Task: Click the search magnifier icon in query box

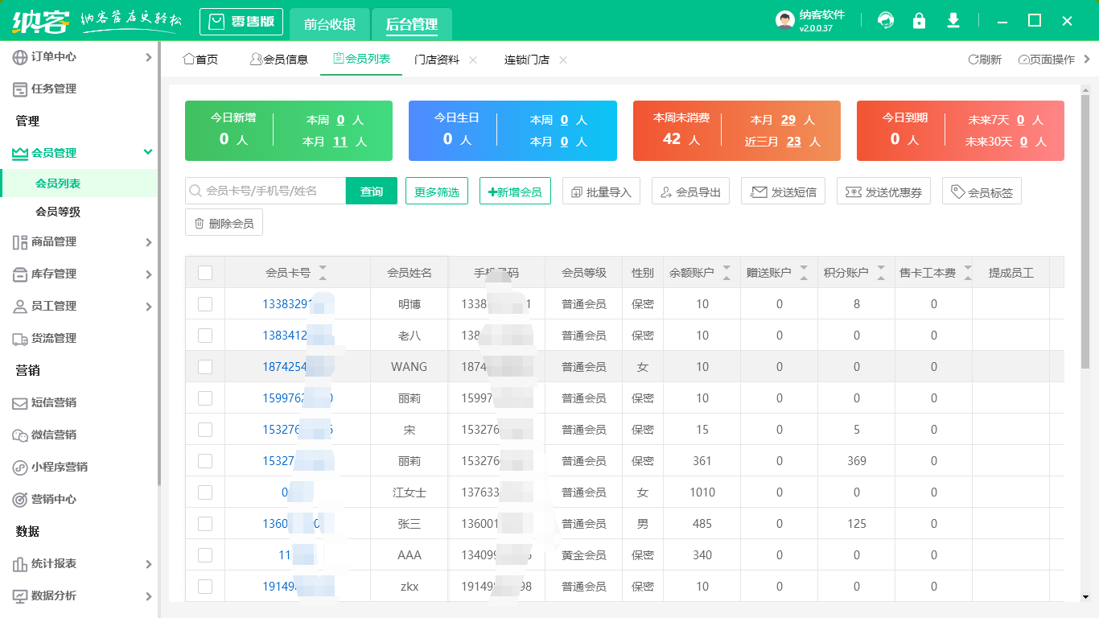Action: (196, 191)
